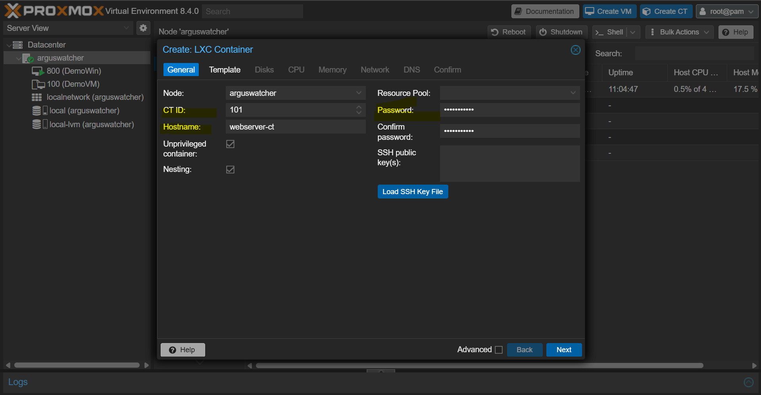Select the 800 (DemoWin) running VM icon
This screenshot has width=761, height=395.
(x=38, y=71)
